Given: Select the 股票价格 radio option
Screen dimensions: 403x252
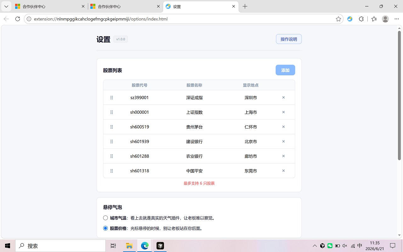Looking at the screenshot, I should (105, 228).
